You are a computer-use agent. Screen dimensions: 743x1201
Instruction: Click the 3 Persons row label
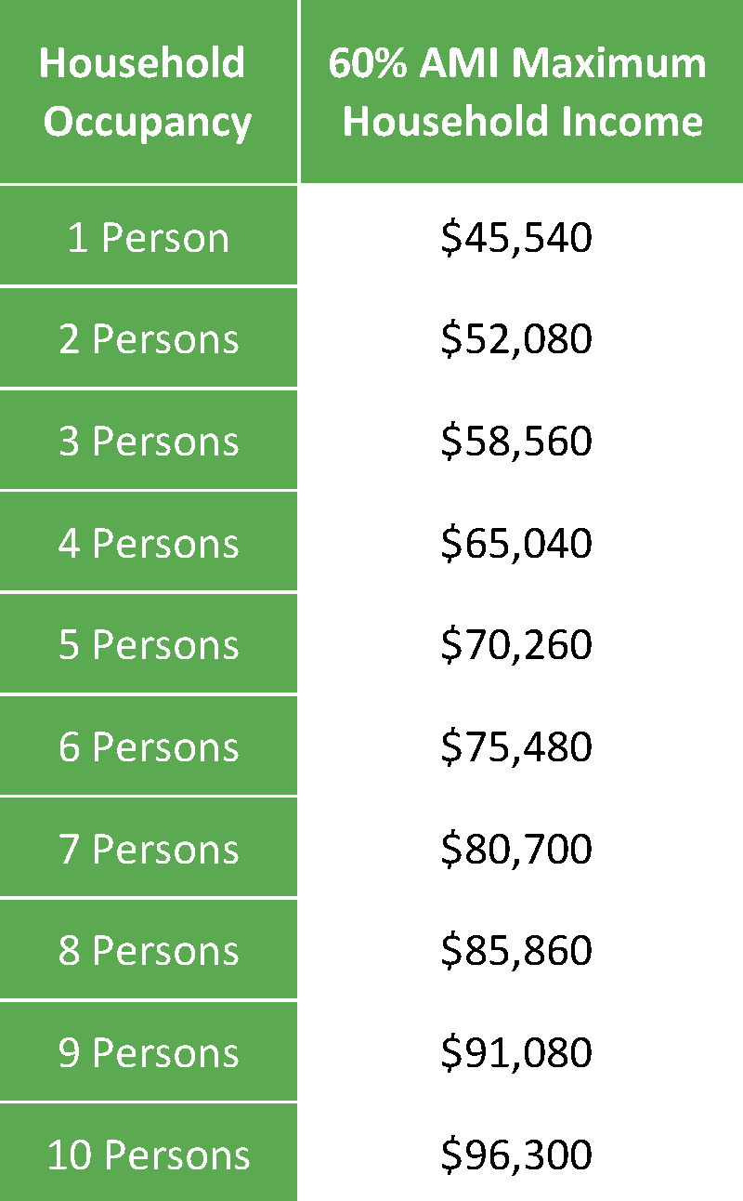pyautogui.click(x=149, y=440)
